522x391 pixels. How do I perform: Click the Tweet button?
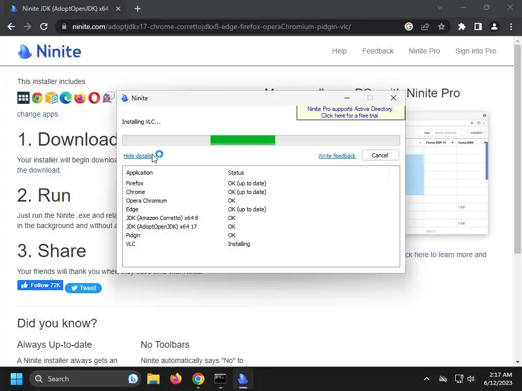coord(83,288)
